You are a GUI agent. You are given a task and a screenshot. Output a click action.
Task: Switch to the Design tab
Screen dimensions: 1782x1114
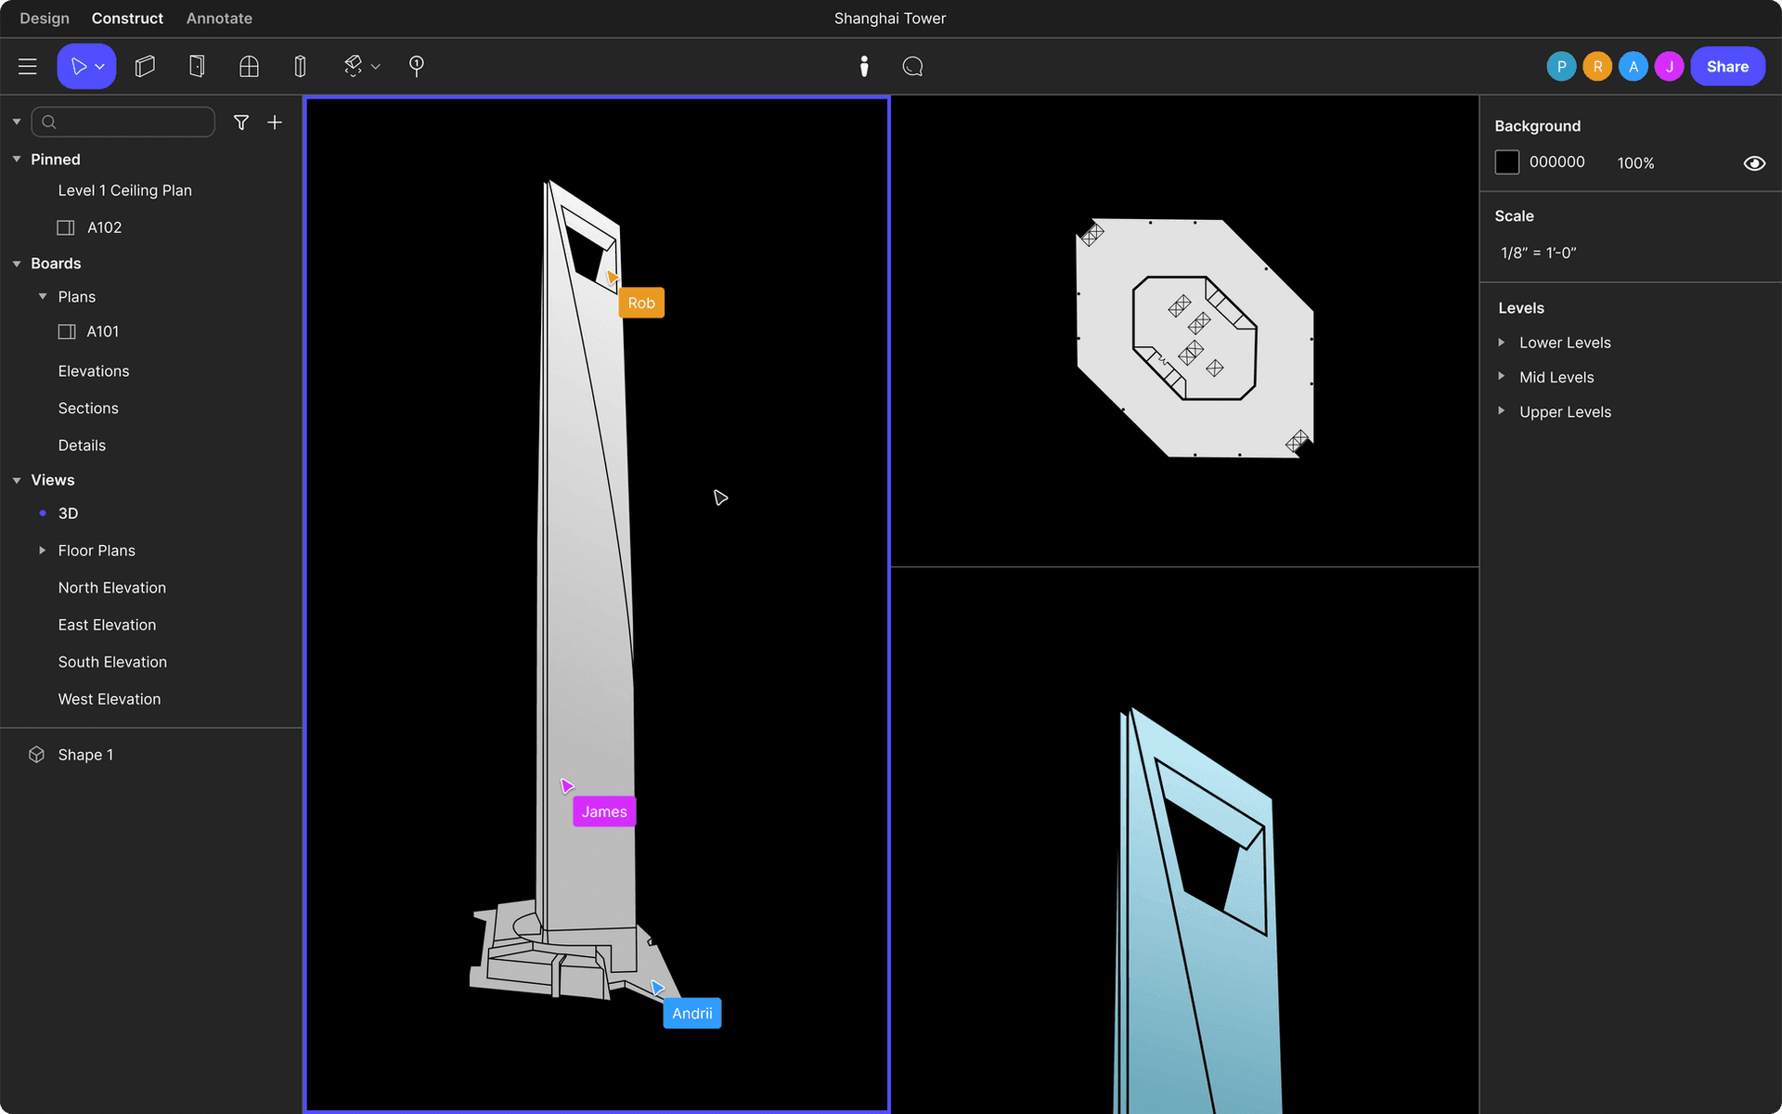coord(45,19)
